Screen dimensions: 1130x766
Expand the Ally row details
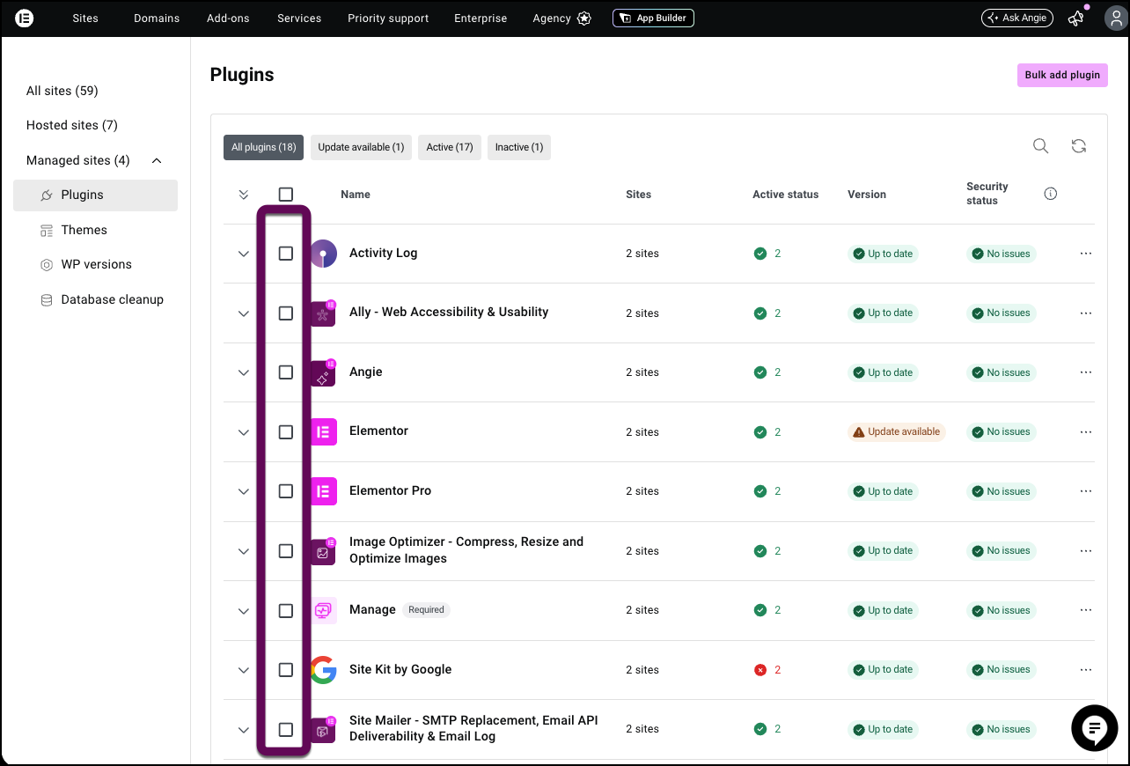[244, 313]
